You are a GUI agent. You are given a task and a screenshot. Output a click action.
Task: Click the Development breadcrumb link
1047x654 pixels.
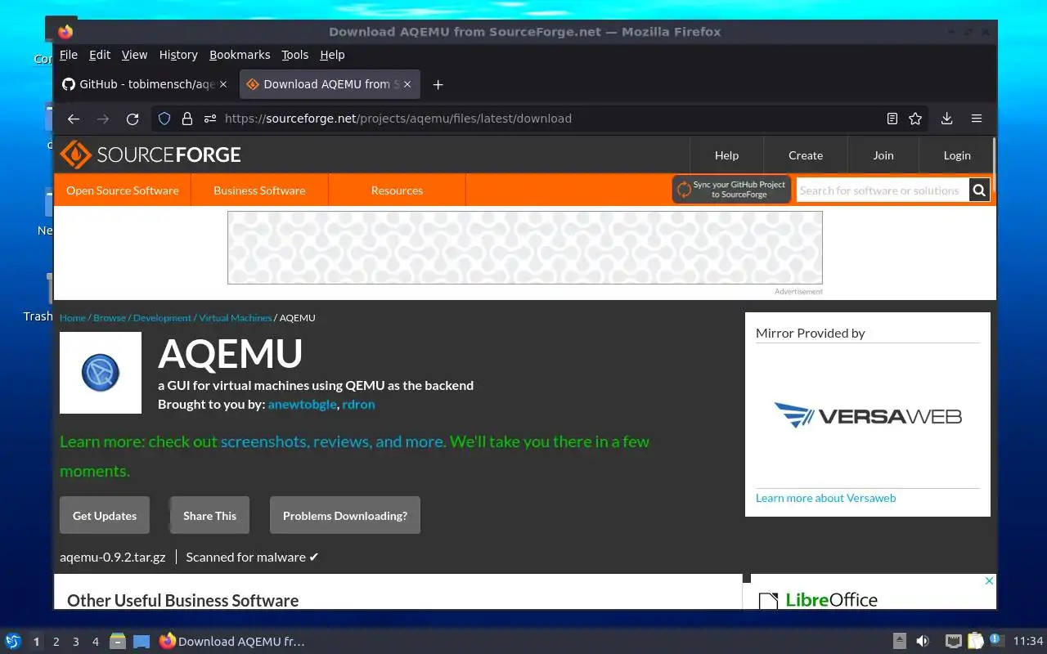(x=162, y=318)
